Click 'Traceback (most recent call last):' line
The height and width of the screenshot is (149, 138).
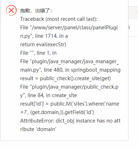[x=59, y=19]
